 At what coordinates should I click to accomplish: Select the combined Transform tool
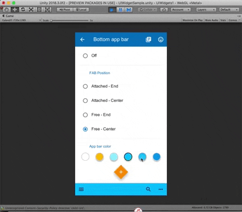[x=48, y=9]
